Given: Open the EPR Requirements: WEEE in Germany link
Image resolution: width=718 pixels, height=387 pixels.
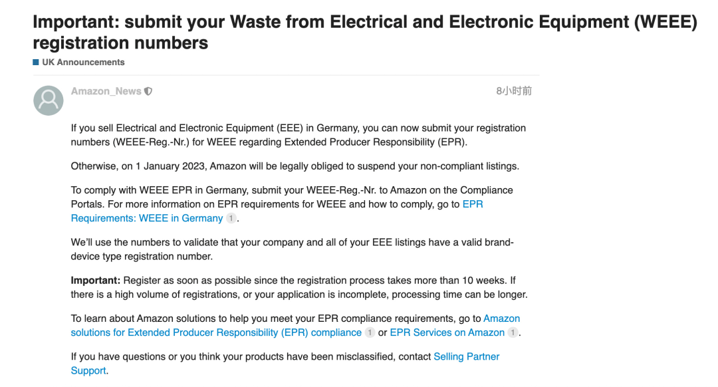Looking at the screenshot, I should tap(147, 218).
